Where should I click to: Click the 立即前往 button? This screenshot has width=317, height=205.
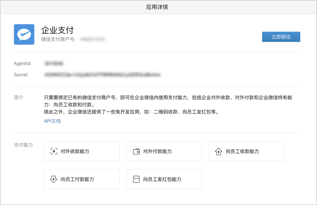pos(281,37)
